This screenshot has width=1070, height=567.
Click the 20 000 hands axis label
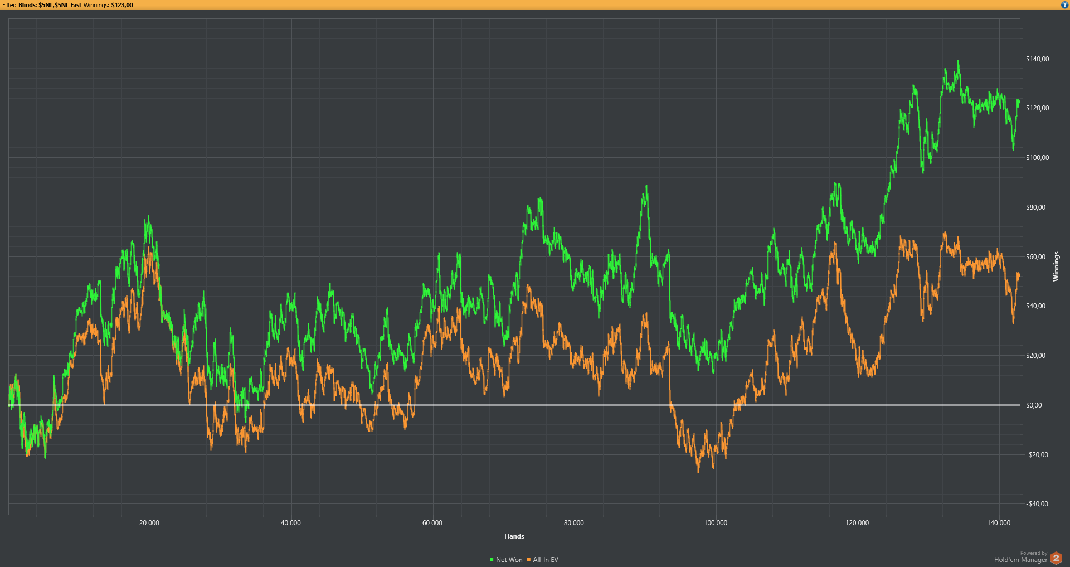click(149, 523)
